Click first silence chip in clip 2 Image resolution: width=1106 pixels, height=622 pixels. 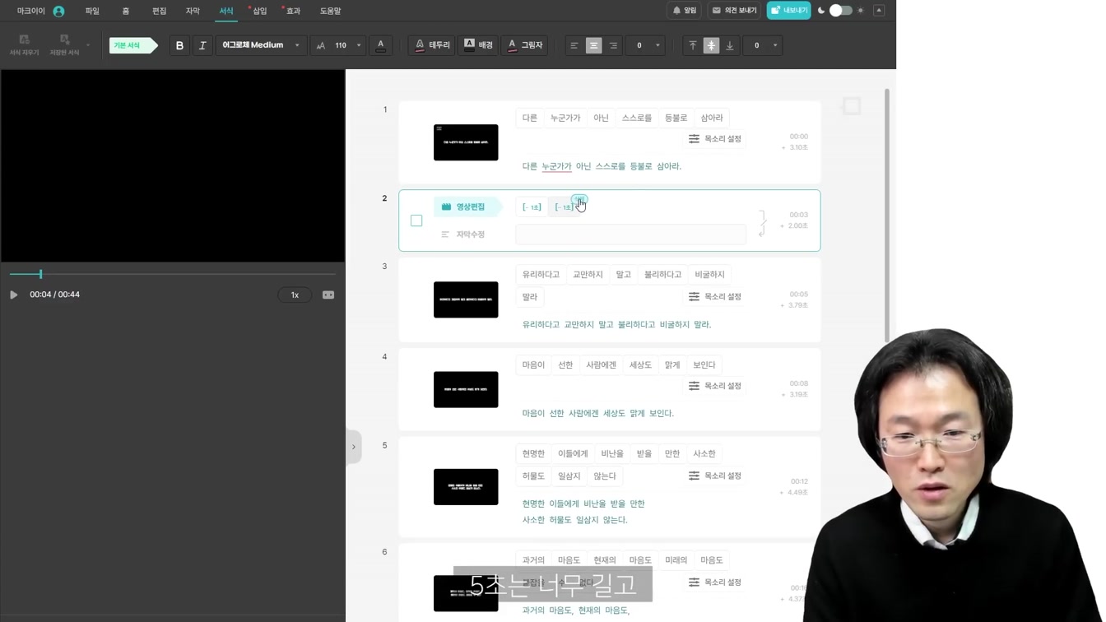532,207
